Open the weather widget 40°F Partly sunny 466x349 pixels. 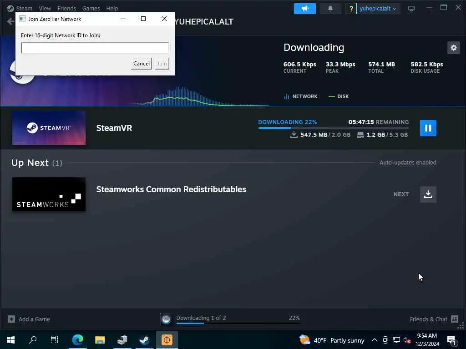point(332,340)
